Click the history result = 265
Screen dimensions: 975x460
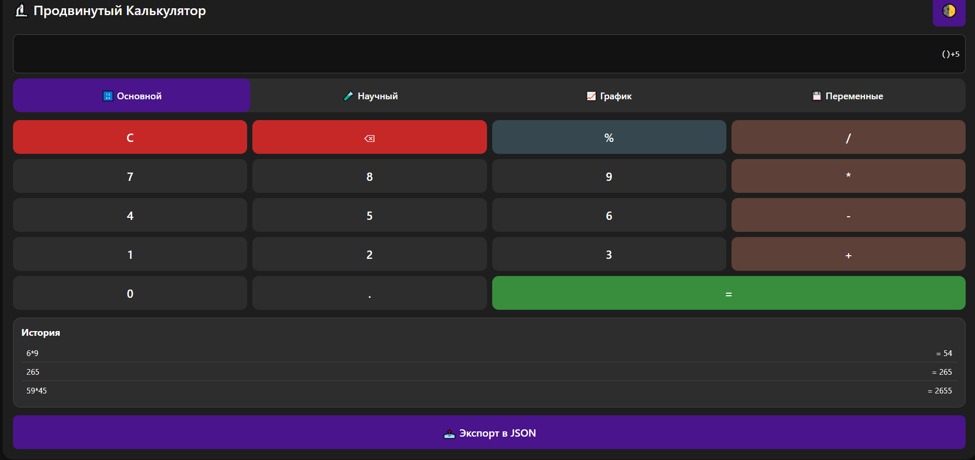coord(942,372)
